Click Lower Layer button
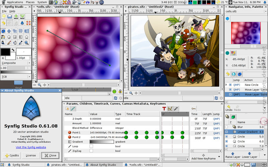Viewport: 268px width, 167px height. click(x=250, y=155)
